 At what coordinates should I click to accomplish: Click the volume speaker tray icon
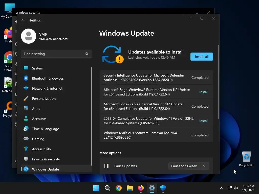(236, 188)
